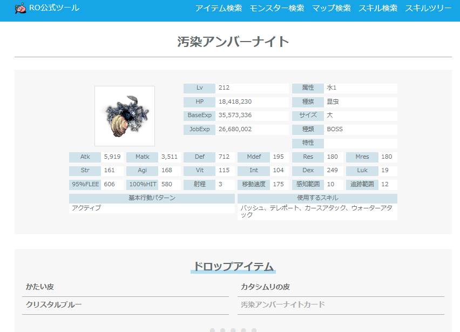Click the skill list starting with バッシュ
Viewport: 460px width, 332px height.
tap(316, 212)
